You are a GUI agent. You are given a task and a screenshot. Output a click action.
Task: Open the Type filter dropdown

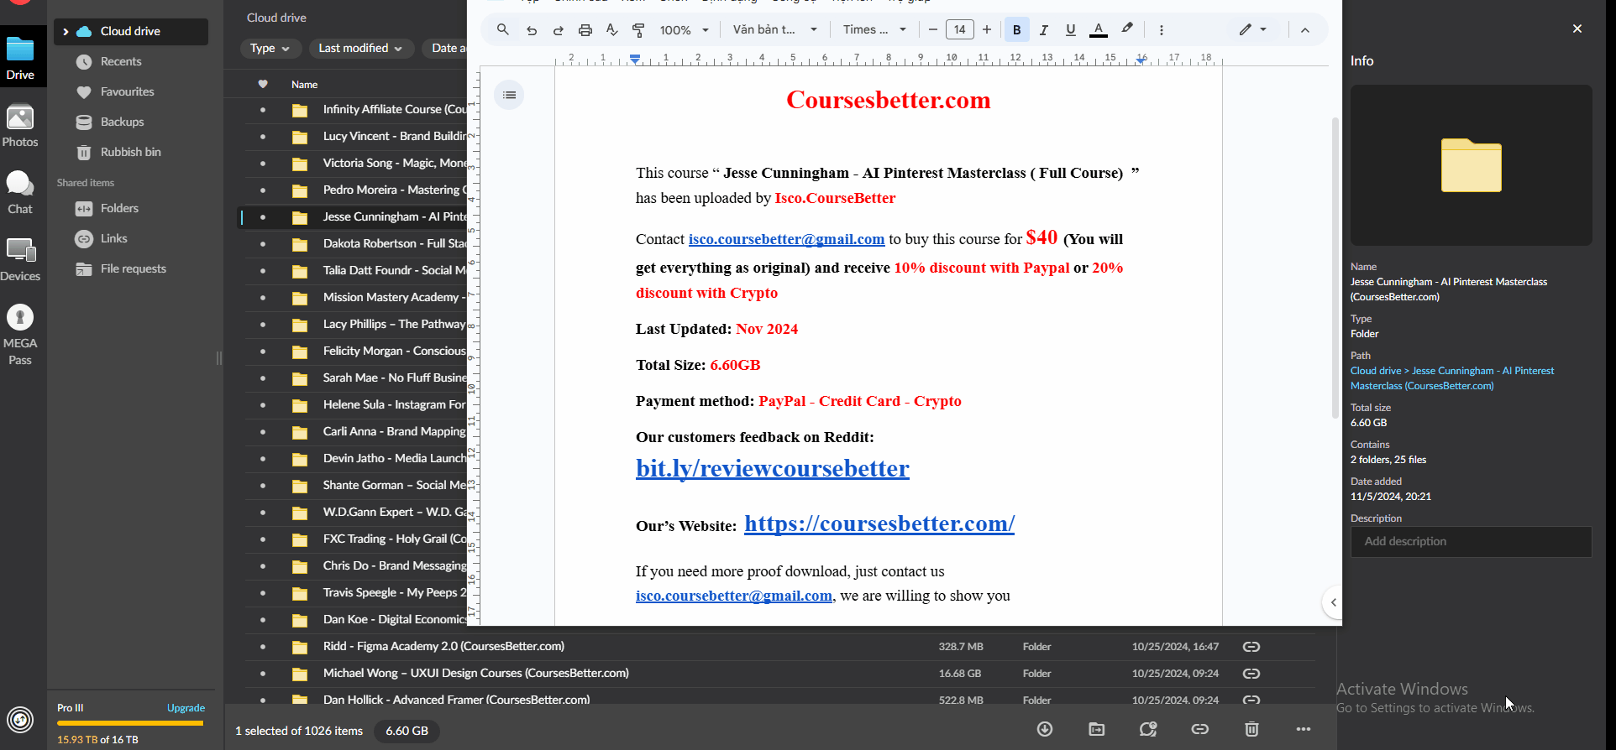click(x=270, y=49)
